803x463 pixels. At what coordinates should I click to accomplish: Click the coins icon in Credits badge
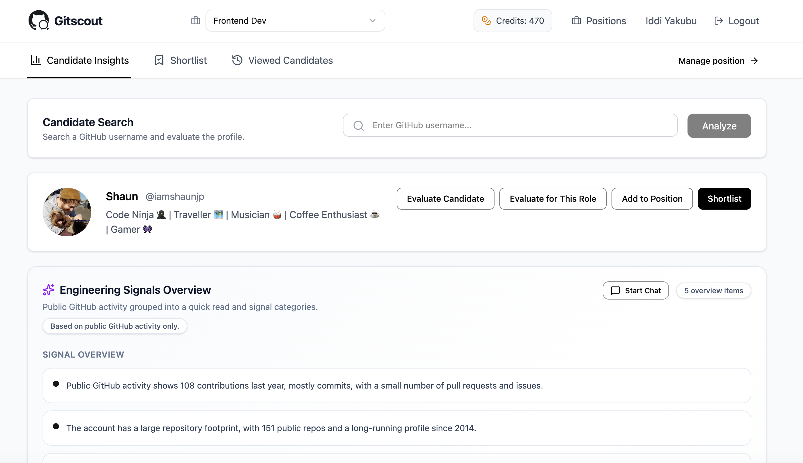(486, 21)
